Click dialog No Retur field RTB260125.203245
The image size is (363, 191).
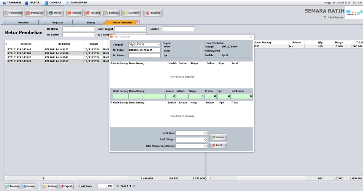[144, 50]
